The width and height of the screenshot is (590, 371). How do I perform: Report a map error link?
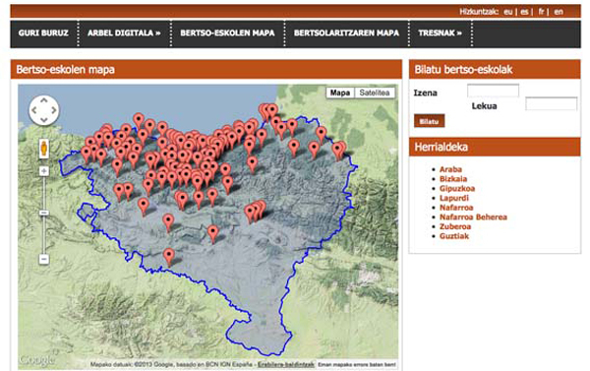pos(357,364)
